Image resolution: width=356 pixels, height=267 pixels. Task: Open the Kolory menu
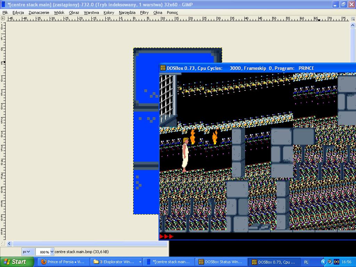(x=109, y=13)
